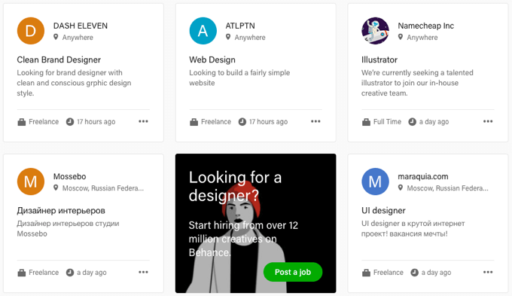
Task: Open the Дизайнер интерьеров job title
Action: click(x=61, y=211)
